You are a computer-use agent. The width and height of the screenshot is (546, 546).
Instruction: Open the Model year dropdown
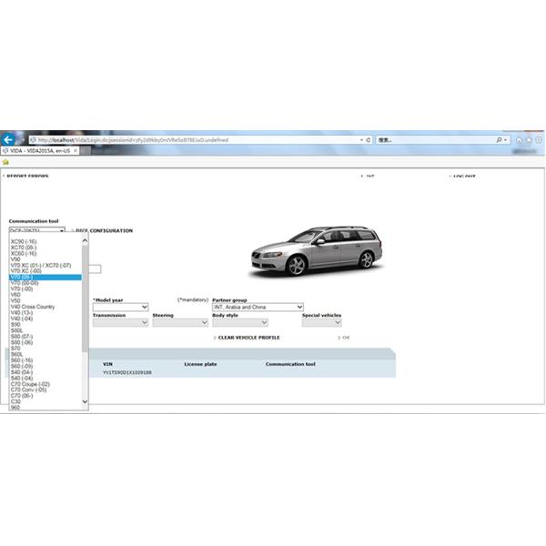point(120,307)
